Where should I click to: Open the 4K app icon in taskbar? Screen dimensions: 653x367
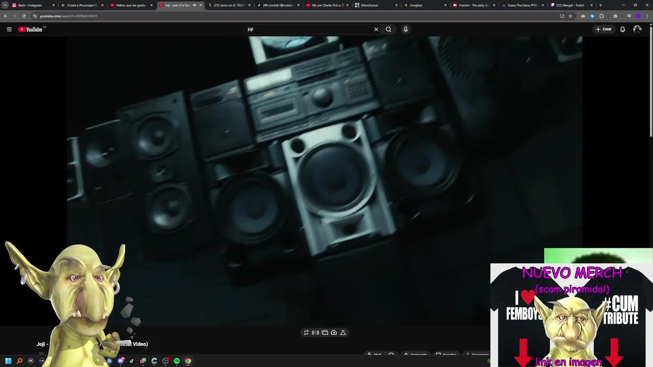pyautogui.click(x=31, y=361)
